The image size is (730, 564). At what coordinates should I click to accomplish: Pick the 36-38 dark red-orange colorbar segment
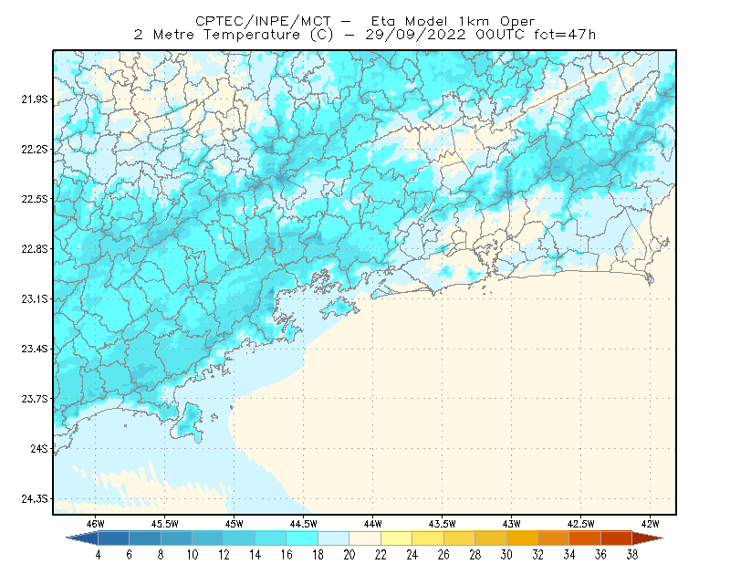pyautogui.click(x=617, y=538)
